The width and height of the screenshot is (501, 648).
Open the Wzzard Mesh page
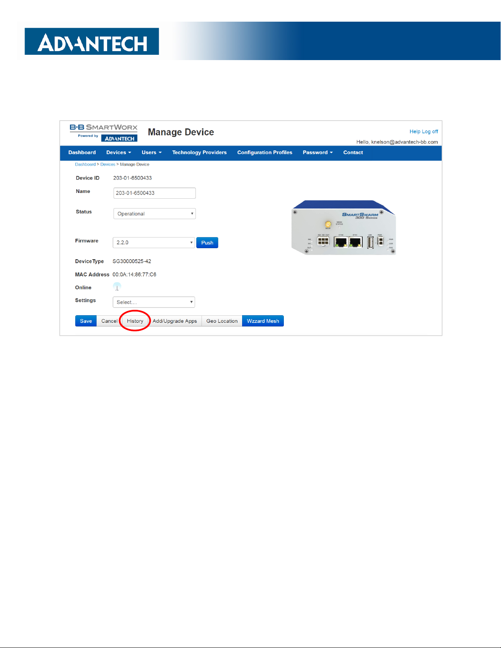click(263, 321)
